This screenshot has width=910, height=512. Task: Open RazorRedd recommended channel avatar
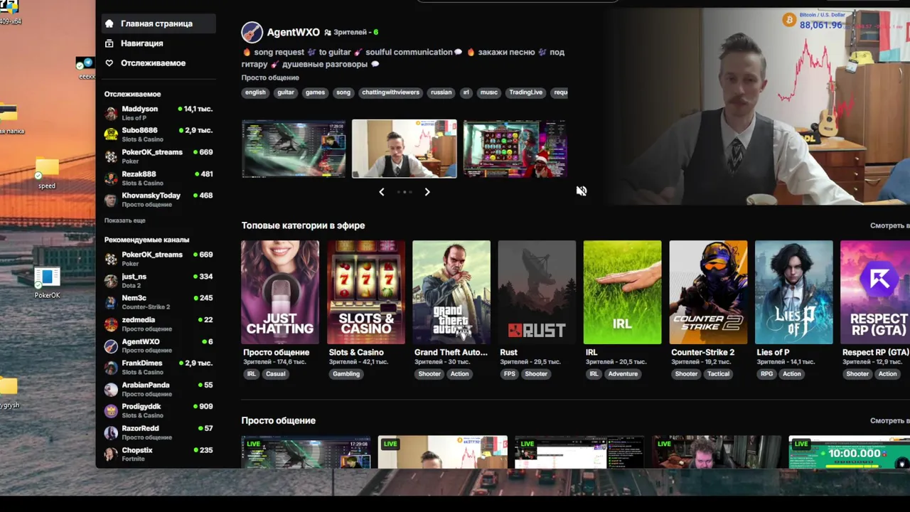[111, 433]
